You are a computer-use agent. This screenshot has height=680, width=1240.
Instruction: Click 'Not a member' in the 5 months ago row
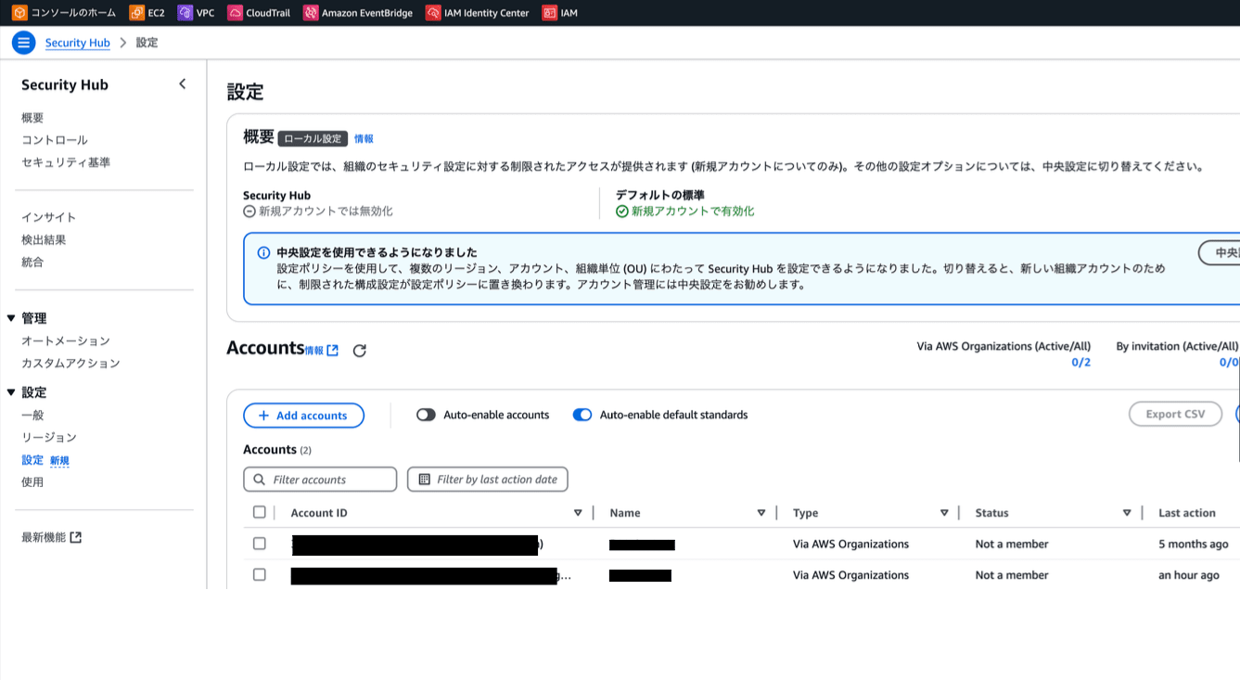1012,545
